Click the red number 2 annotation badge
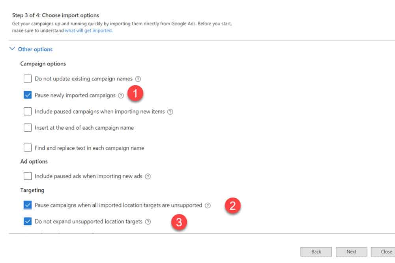 click(233, 205)
